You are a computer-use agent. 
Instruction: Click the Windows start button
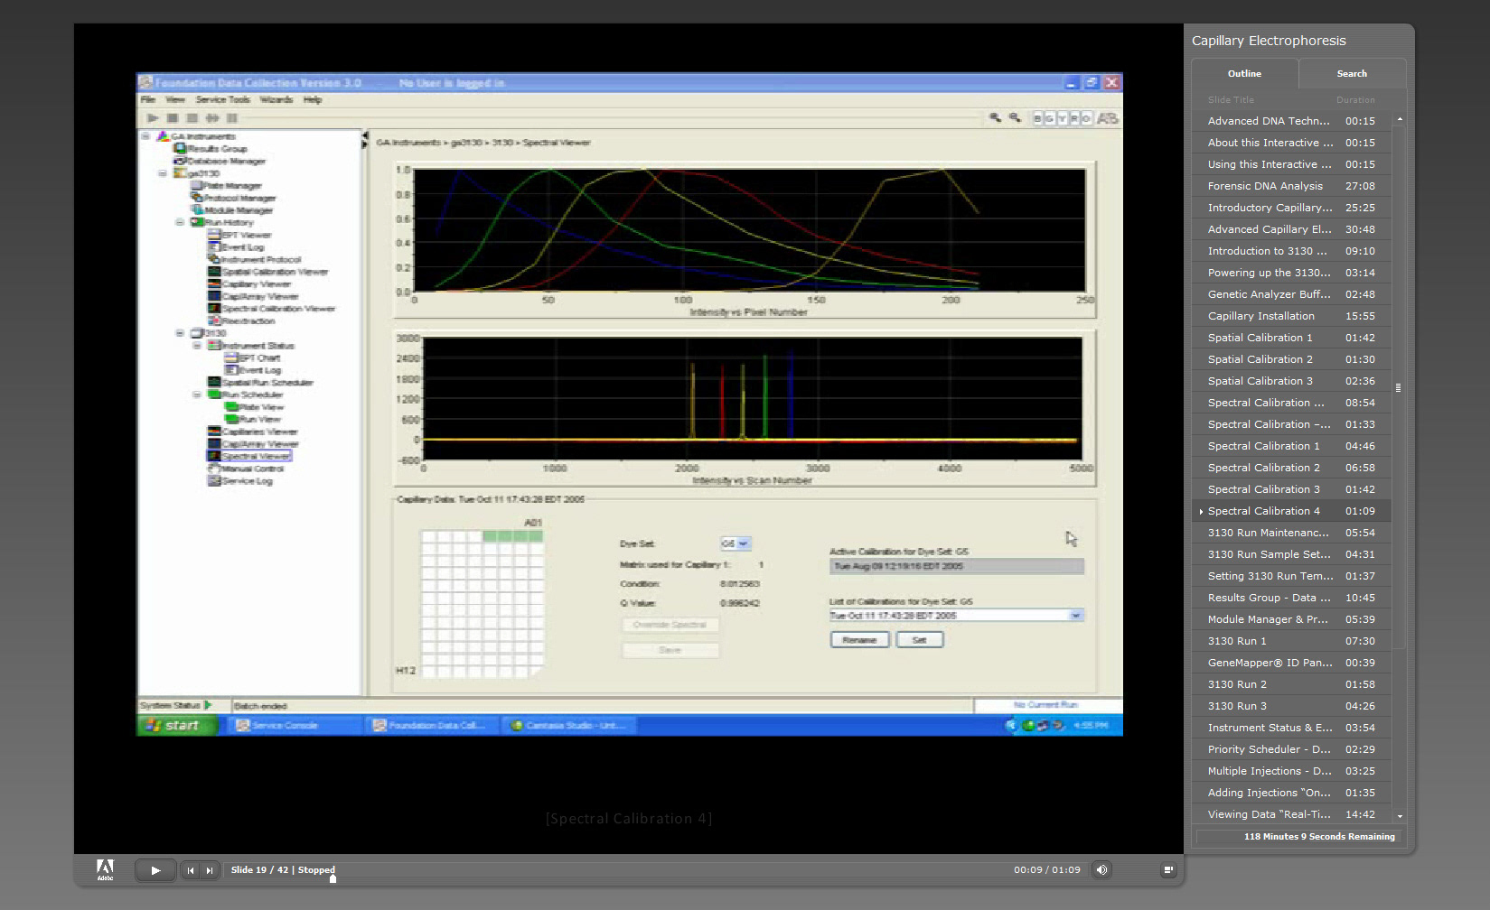coord(177,725)
